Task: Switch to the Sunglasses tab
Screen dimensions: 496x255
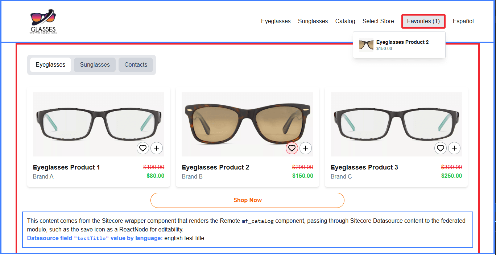Action: pyautogui.click(x=95, y=65)
